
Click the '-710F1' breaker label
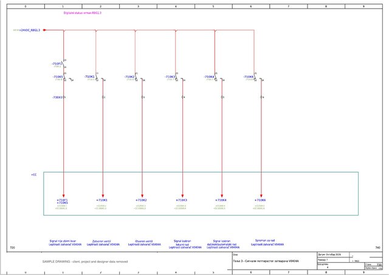57,64
